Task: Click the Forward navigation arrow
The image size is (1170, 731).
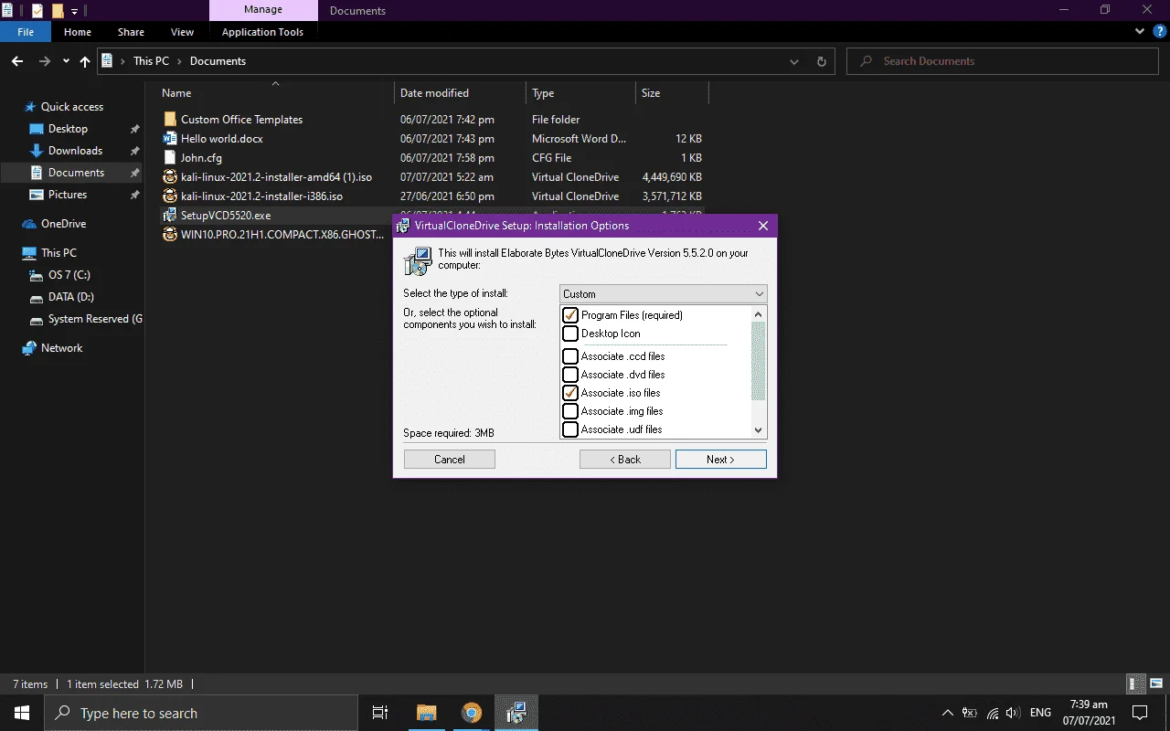Action: (45, 61)
